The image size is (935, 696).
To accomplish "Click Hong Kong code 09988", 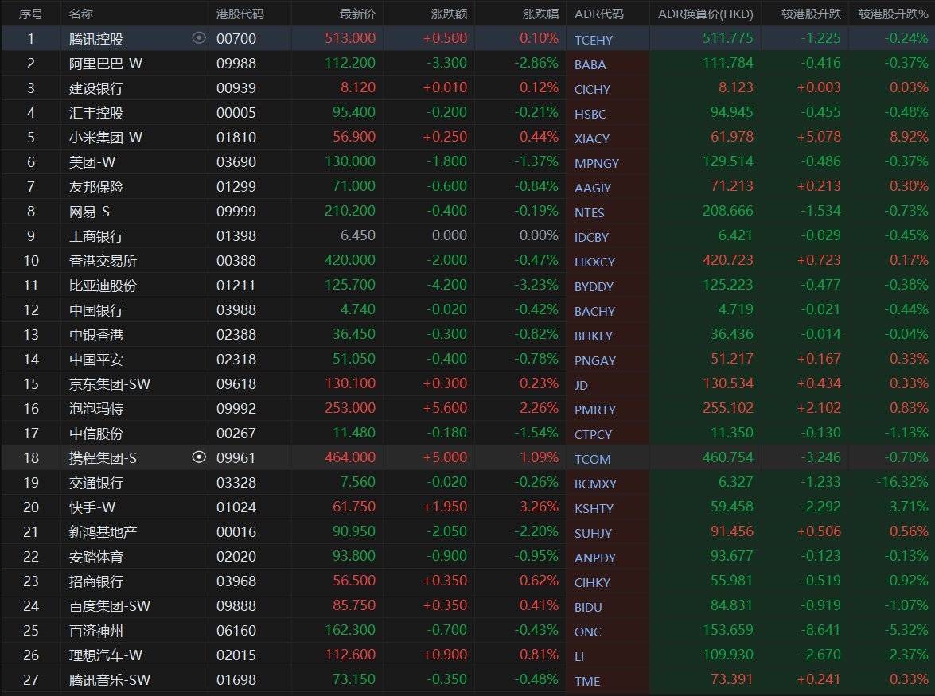I will tap(236, 63).
